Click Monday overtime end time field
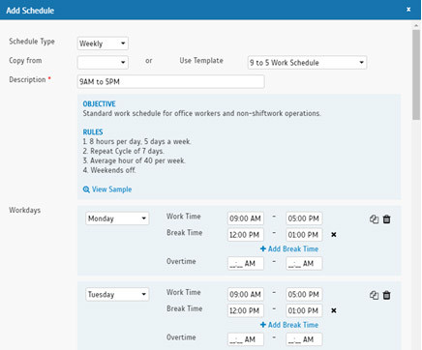This screenshot has width=422, height=350. click(x=304, y=263)
